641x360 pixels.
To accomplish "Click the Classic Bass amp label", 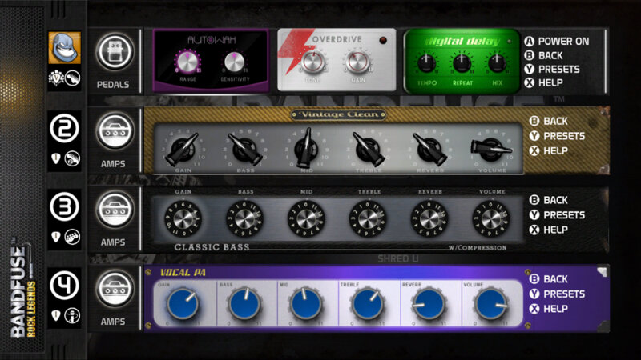I will 212,247.
